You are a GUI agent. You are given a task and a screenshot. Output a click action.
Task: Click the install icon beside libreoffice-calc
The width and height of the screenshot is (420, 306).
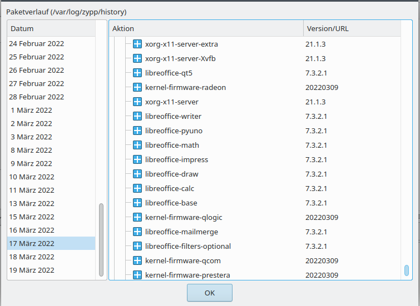pos(137,188)
